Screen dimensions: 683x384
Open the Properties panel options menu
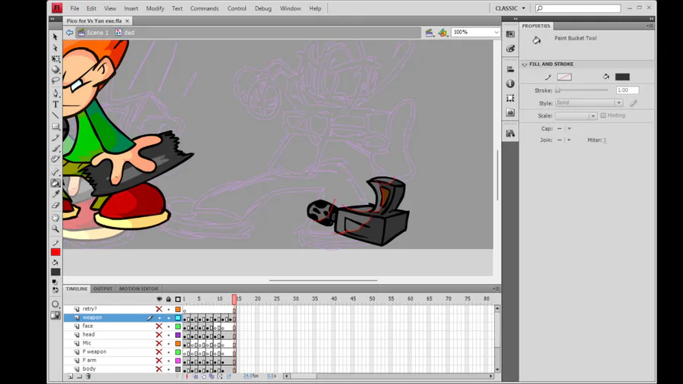pos(650,26)
